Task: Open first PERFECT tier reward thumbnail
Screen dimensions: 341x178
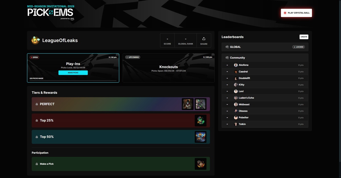Action: pos(188,104)
